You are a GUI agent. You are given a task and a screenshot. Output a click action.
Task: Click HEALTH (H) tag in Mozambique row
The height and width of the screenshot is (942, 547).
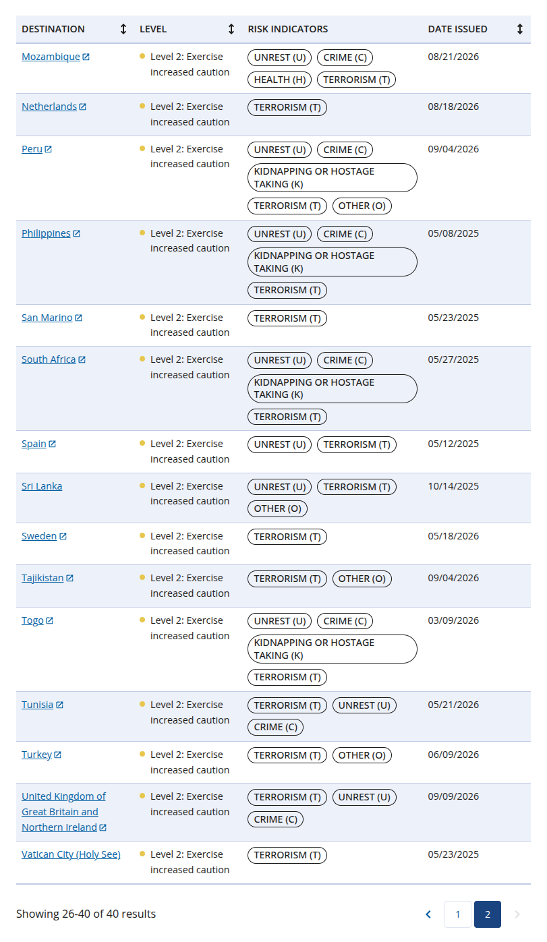pyautogui.click(x=280, y=80)
